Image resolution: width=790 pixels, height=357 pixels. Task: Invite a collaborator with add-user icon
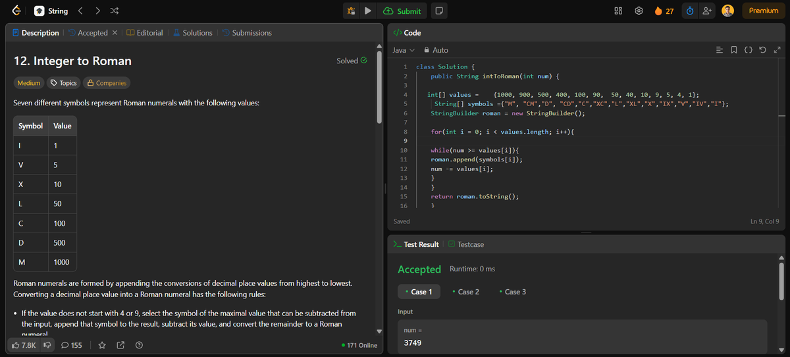707,11
